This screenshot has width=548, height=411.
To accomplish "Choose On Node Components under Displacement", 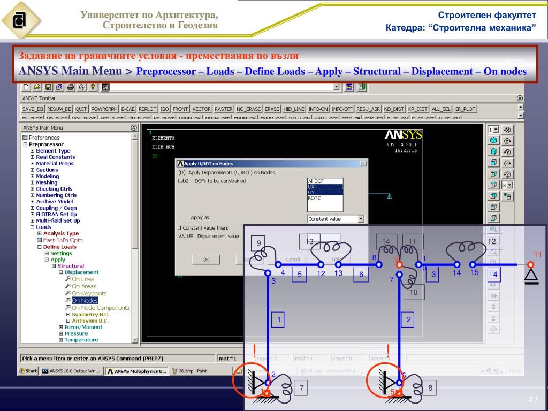I will click(x=101, y=308).
